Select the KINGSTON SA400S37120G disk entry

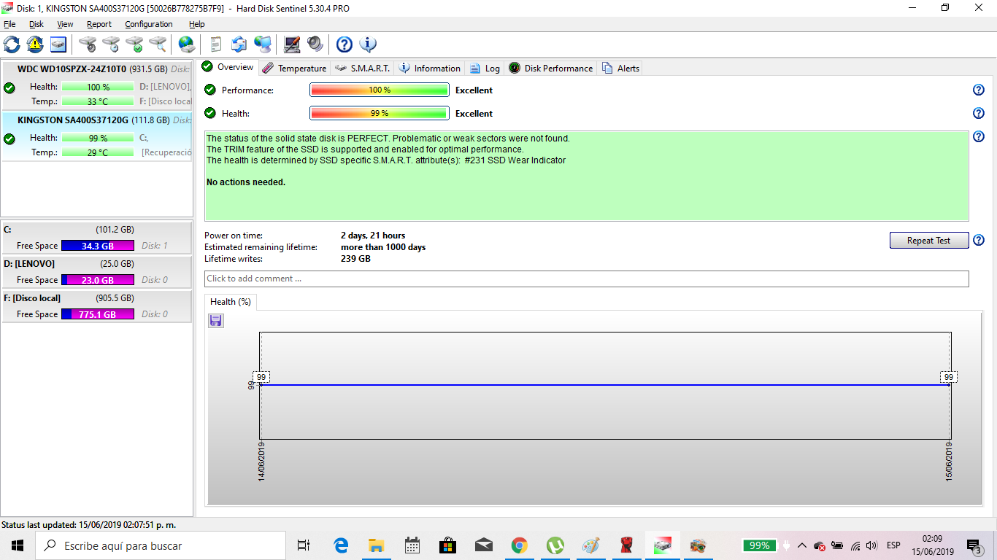tap(97, 136)
